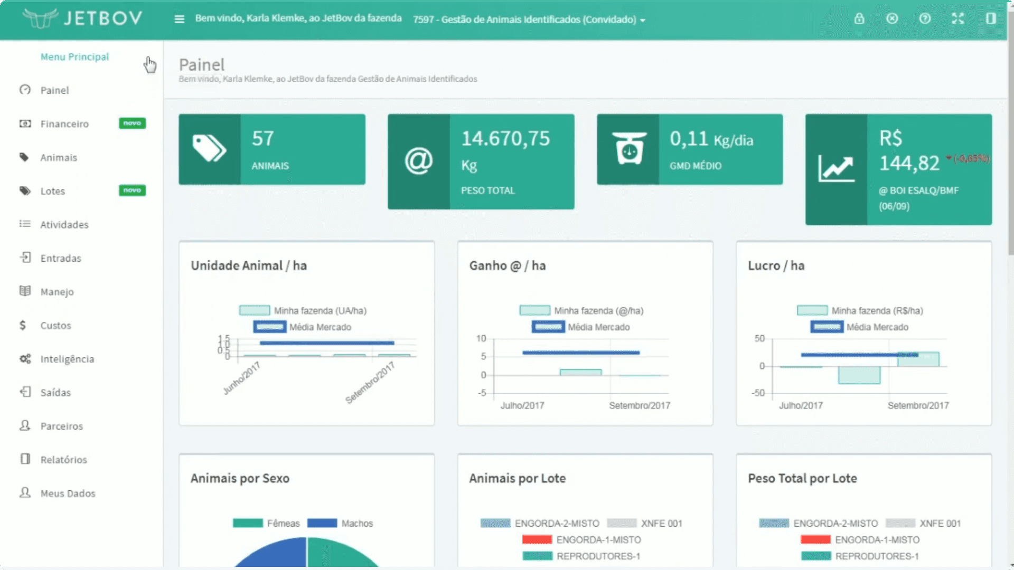Toggle fullscreen expand icon

pyautogui.click(x=957, y=18)
